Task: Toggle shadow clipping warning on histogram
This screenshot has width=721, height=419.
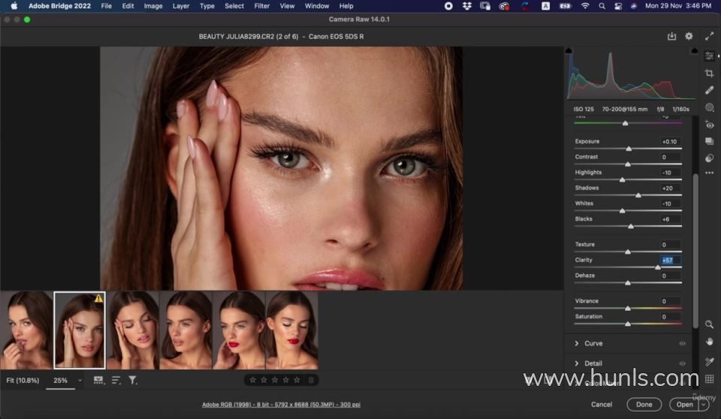Action: pyautogui.click(x=569, y=50)
